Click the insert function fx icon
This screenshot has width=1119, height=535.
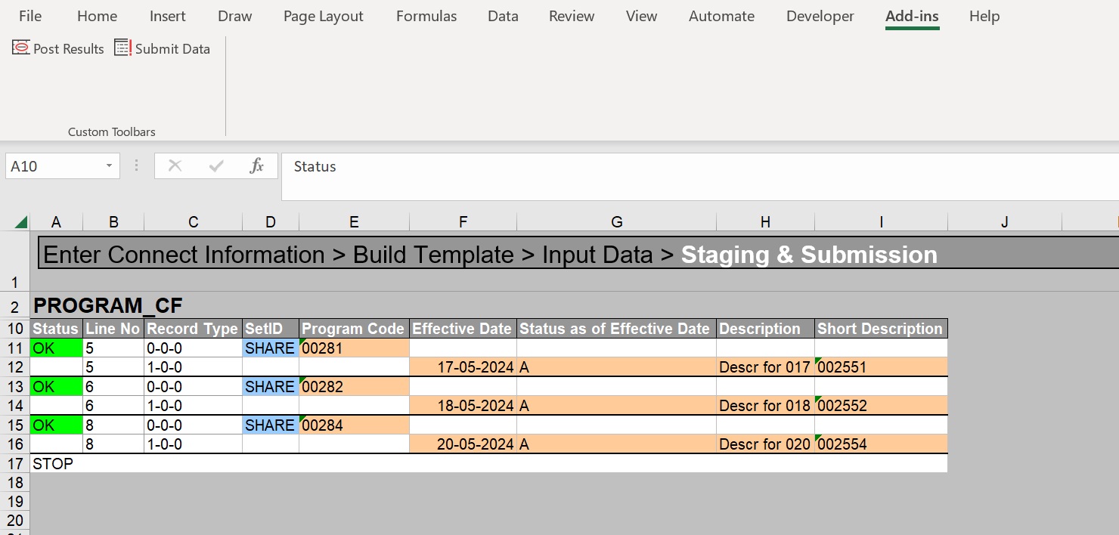tap(257, 166)
